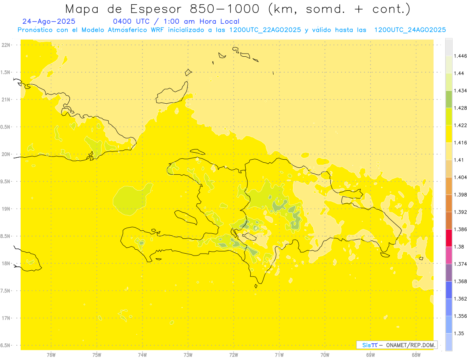Viewport: 467px width, 360px height.
Task: Pick the legend swatch between 1.422 and 1.428
Action: click(x=449, y=117)
